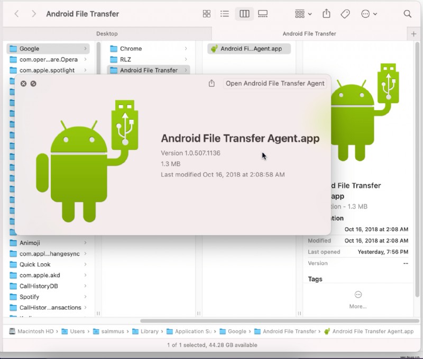
Task: Open the Group By dropdown
Action: [x=303, y=14]
